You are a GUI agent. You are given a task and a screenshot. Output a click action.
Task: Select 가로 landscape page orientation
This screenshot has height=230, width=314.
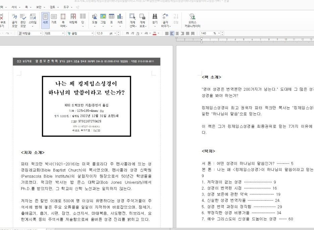tap(54, 18)
